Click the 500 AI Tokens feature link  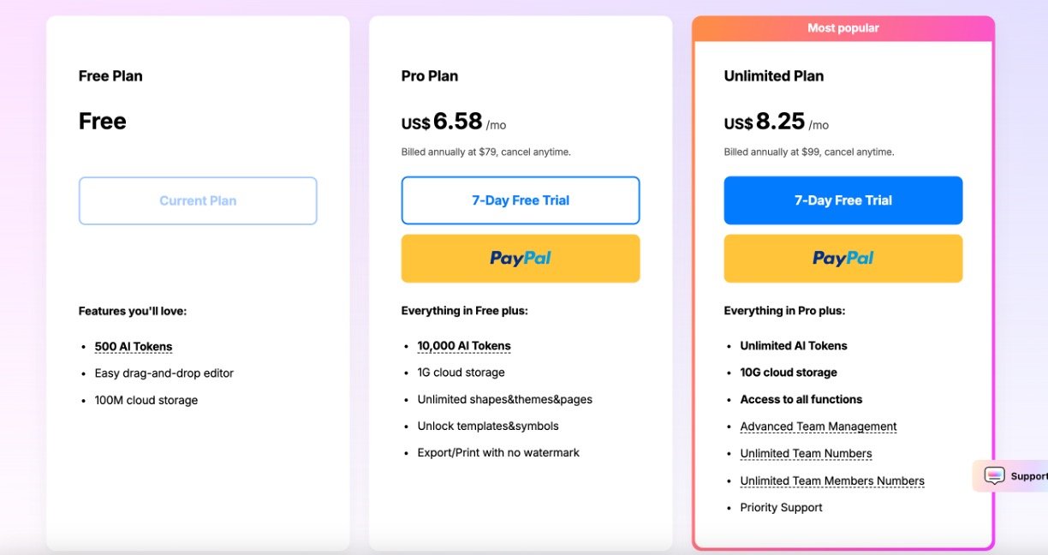click(134, 347)
